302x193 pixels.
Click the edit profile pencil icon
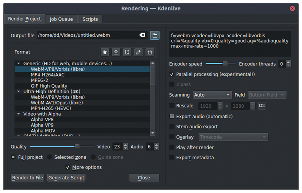pyautogui.click(x=138, y=52)
